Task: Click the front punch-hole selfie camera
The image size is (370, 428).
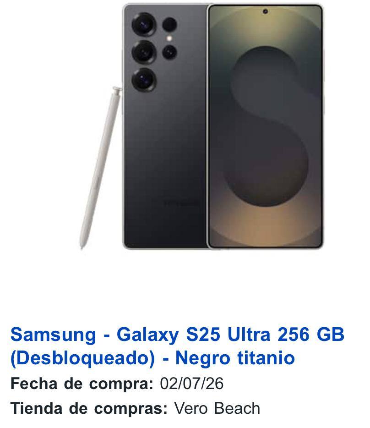Action: 265,11
